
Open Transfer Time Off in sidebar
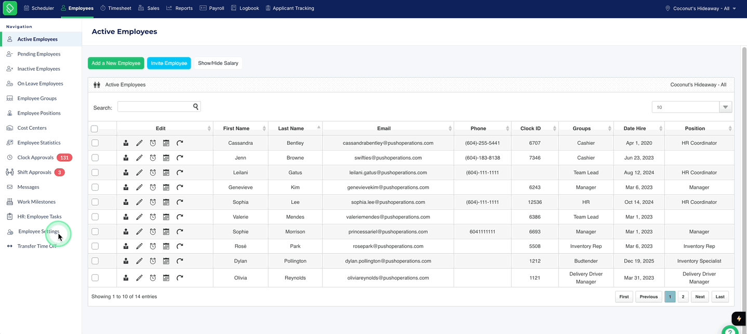(x=37, y=246)
